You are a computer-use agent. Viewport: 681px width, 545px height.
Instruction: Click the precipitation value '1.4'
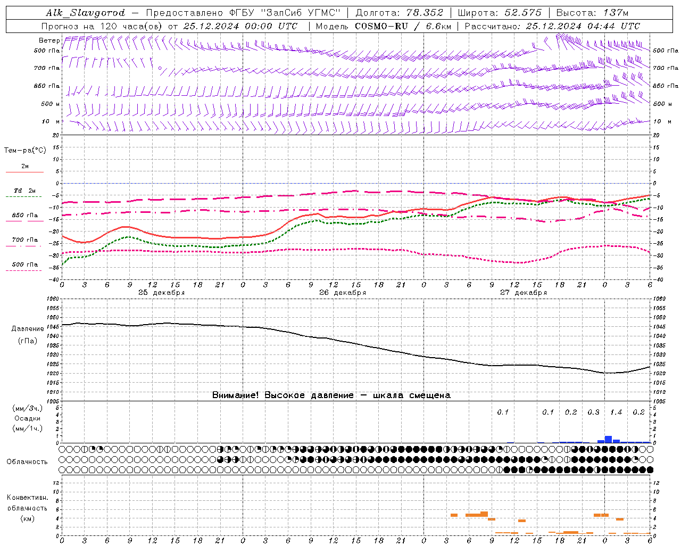click(616, 412)
